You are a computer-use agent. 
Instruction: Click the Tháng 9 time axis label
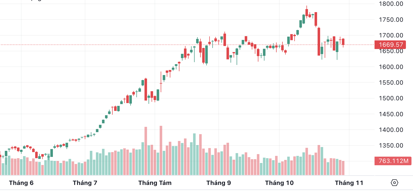219,183
